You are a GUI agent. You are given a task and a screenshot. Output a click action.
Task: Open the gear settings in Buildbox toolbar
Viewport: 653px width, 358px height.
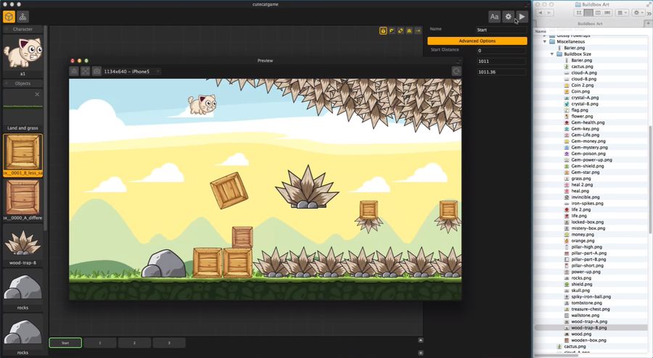point(508,16)
